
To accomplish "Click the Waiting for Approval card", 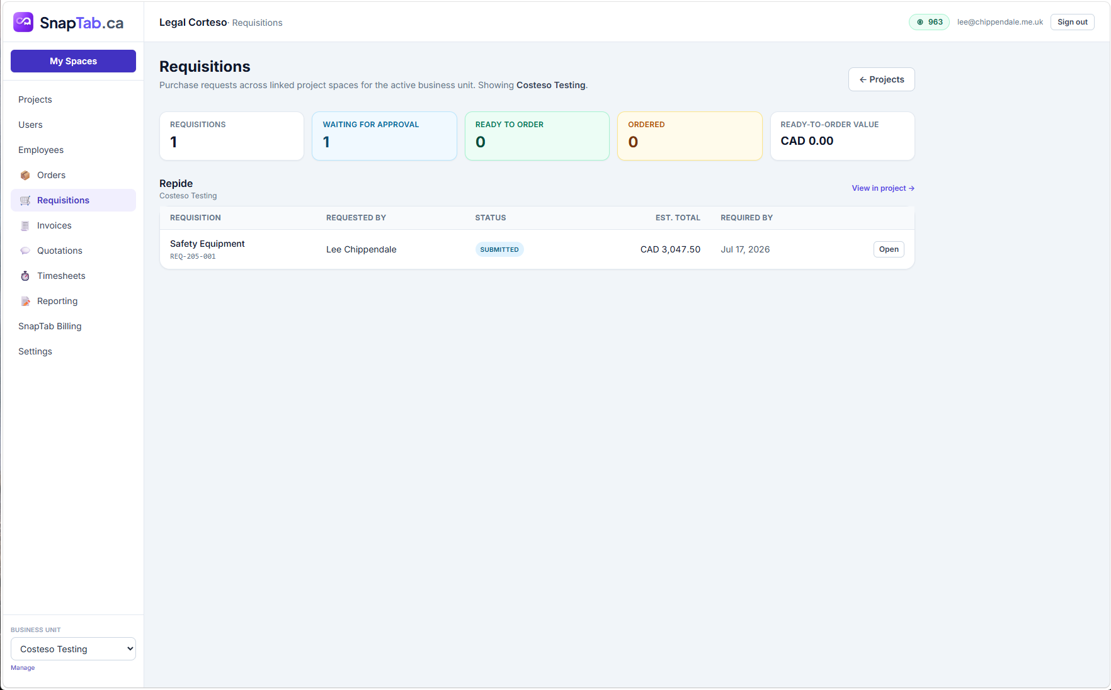I will click(384, 136).
